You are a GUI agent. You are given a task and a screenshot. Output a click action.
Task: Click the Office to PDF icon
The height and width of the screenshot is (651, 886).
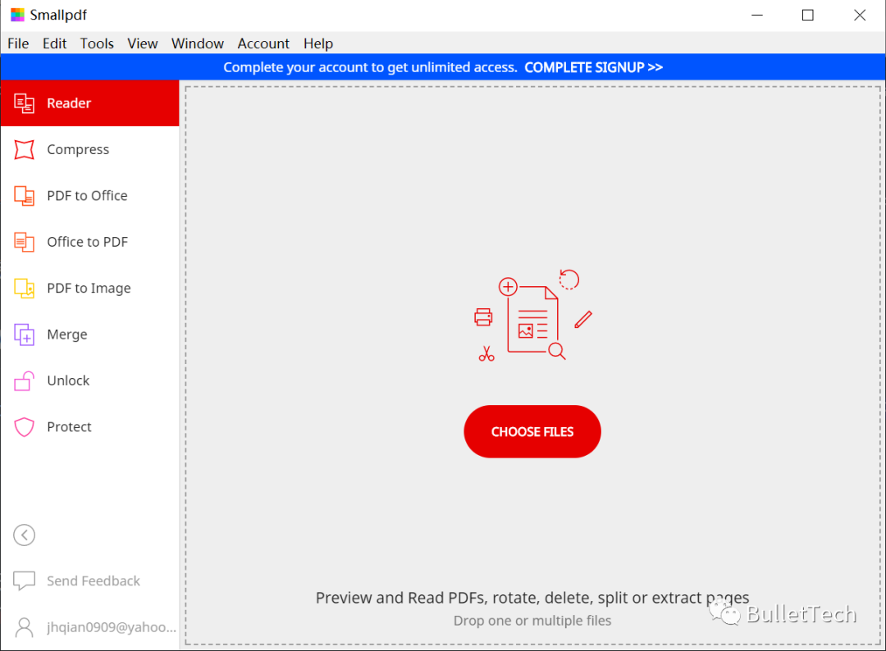[24, 242]
